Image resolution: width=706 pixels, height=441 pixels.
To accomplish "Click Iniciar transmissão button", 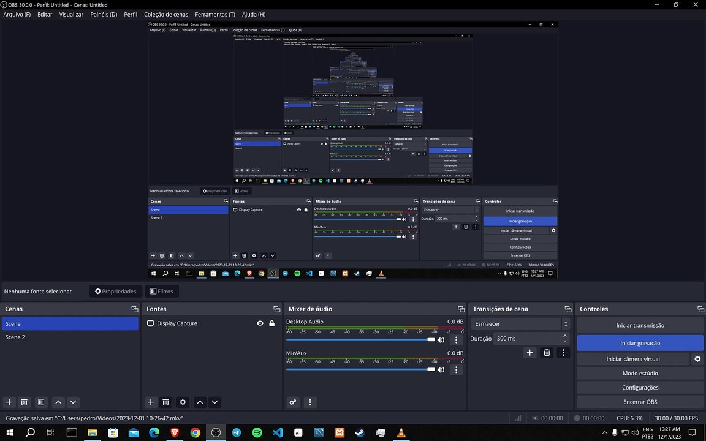I will coord(640,325).
